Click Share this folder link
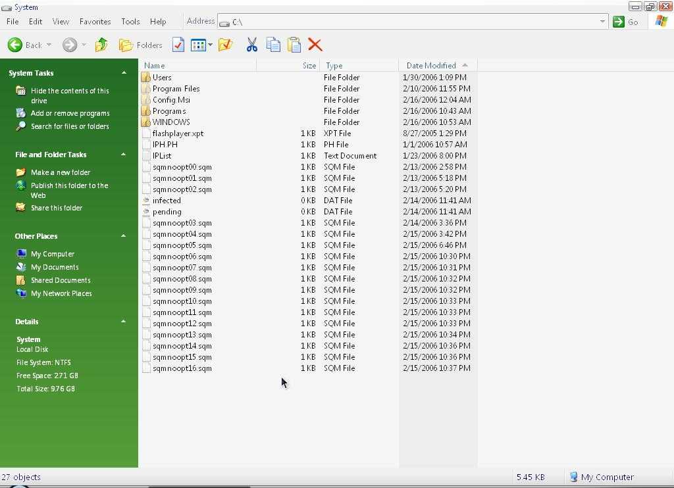 tap(57, 208)
